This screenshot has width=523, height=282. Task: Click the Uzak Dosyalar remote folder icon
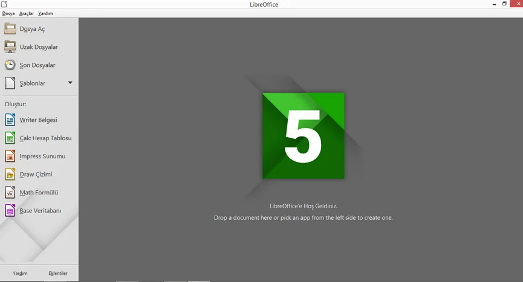tap(10, 46)
